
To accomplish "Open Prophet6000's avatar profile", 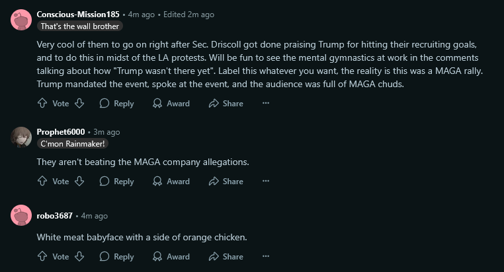I will click(21, 137).
